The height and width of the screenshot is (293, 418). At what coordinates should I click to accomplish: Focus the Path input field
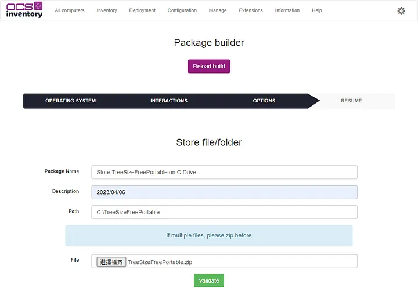pyautogui.click(x=224, y=212)
